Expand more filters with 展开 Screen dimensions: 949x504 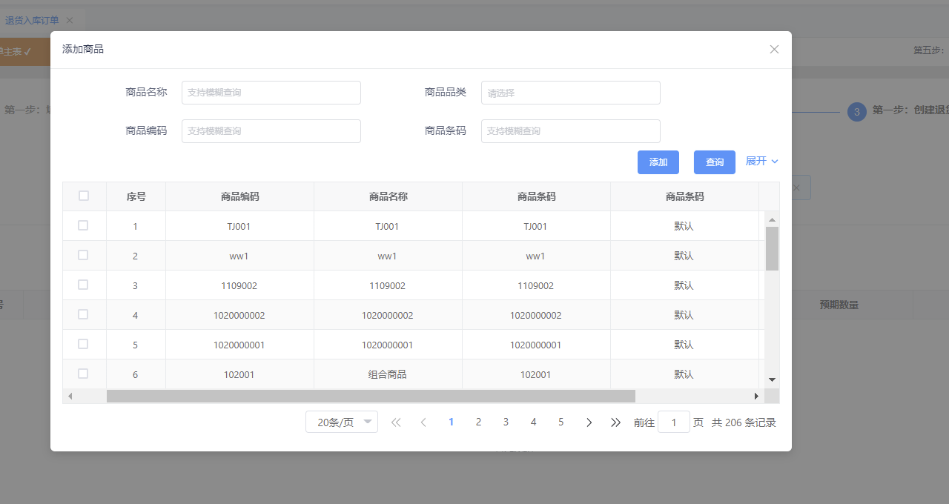click(x=762, y=161)
